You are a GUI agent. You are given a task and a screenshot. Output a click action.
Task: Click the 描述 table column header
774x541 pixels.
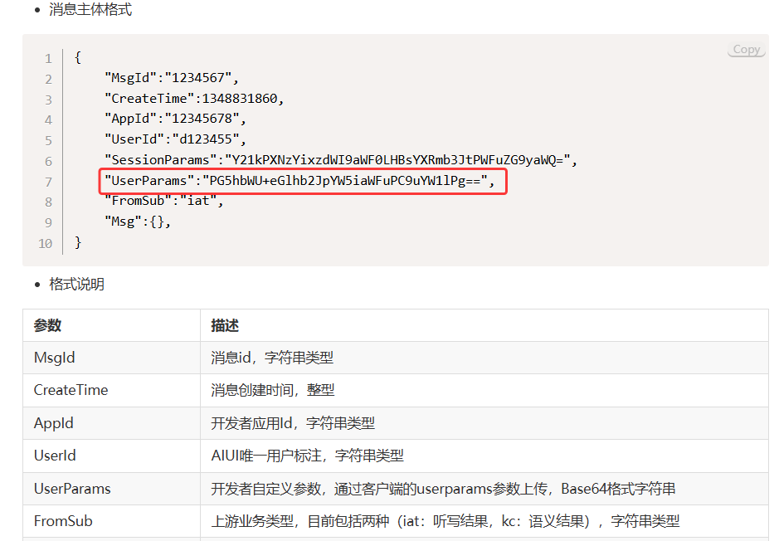coord(225,325)
